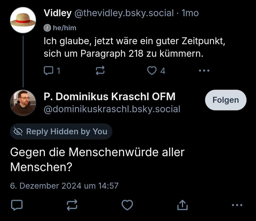
Task: Like the 'Gegen die Menschenwürde' reply
Action: pyautogui.click(x=127, y=205)
